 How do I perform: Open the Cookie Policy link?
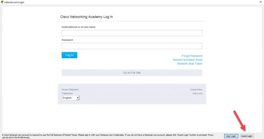coord(196,90)
